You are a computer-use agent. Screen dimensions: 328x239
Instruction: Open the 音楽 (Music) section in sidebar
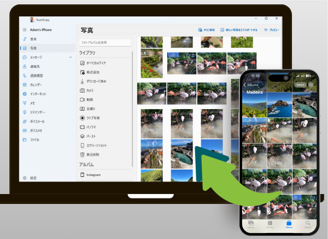click(33, 39)
